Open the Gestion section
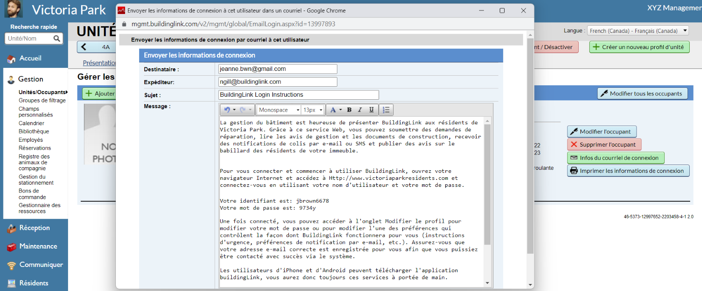Screen dimensions: 702x291 pos(31,79)
